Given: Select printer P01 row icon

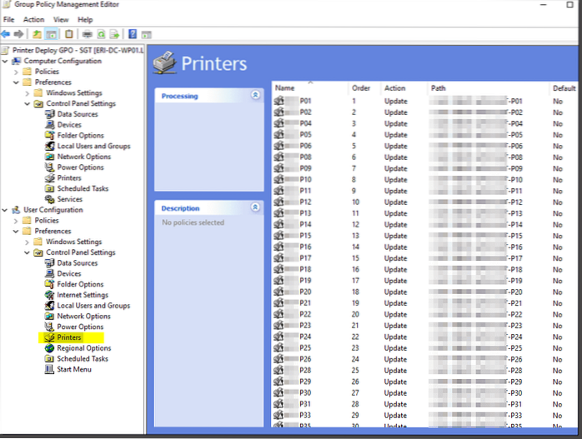Looking at the screenshot, I should (279, 101).
